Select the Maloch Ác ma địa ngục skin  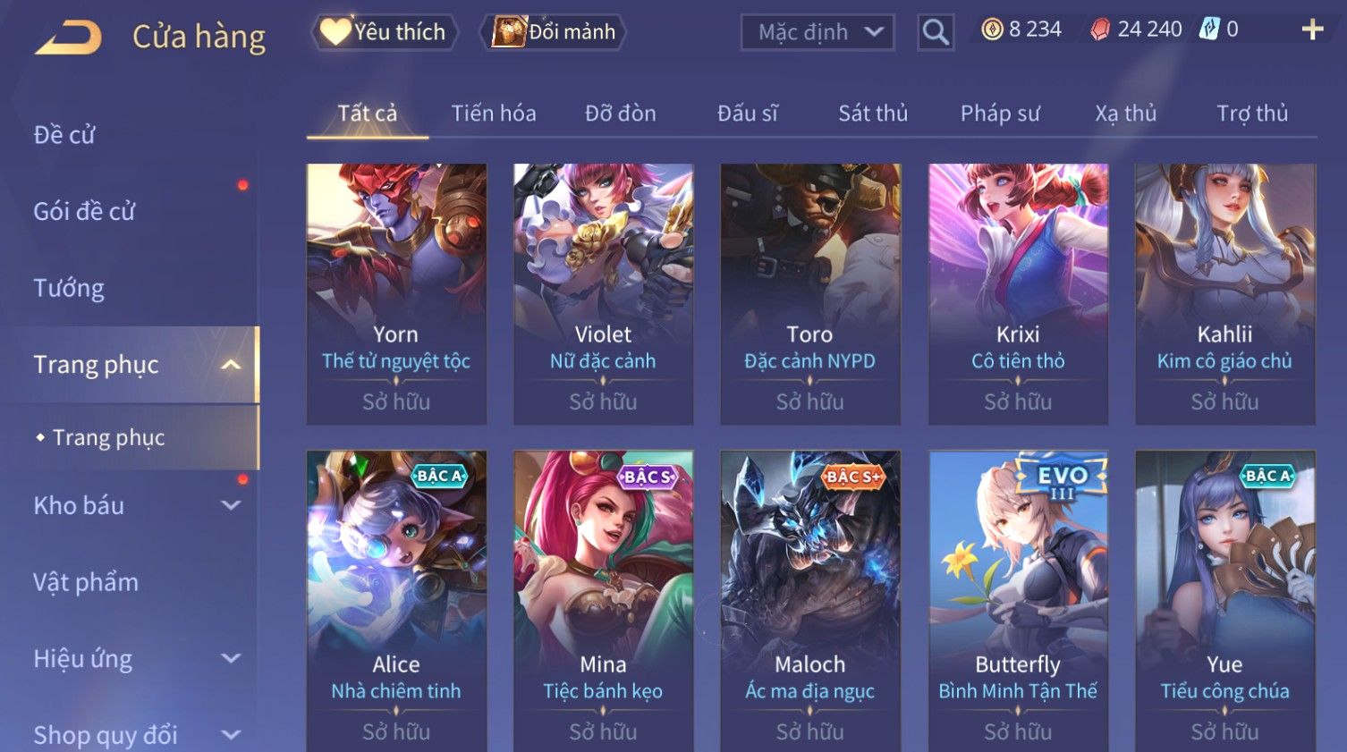click(810, 601)
